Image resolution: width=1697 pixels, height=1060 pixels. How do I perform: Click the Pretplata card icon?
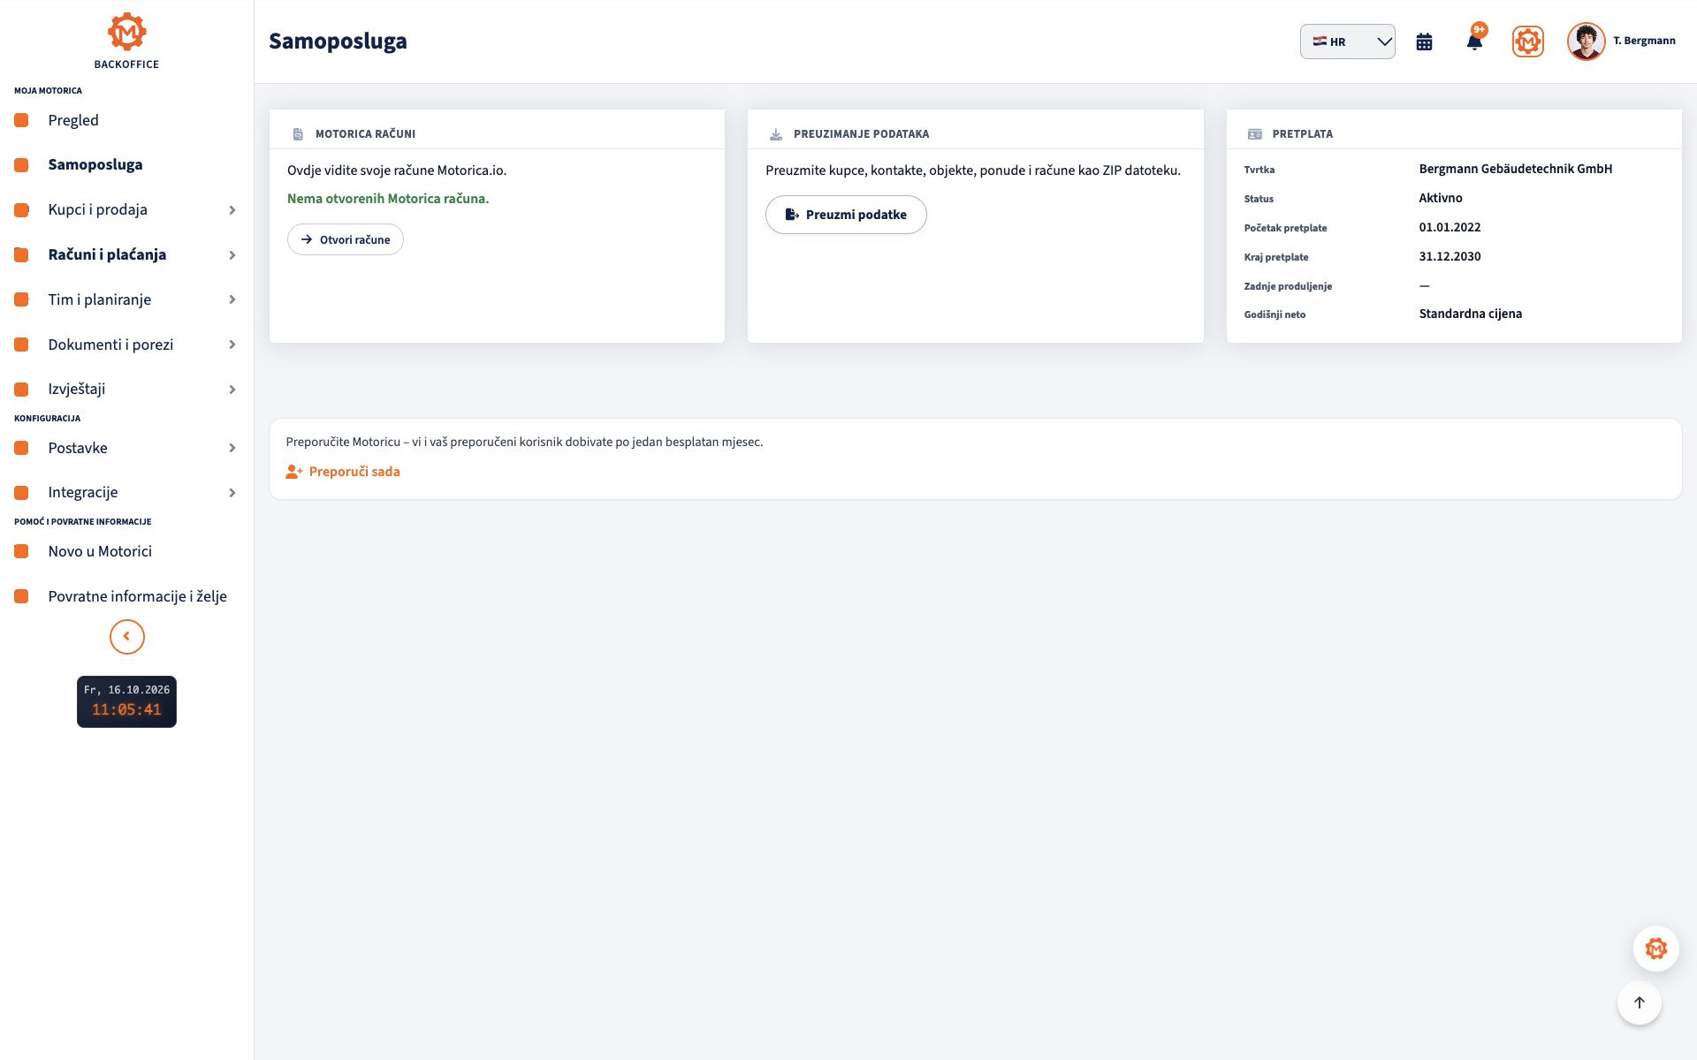pyautogui.click(x=1254, y=134)
